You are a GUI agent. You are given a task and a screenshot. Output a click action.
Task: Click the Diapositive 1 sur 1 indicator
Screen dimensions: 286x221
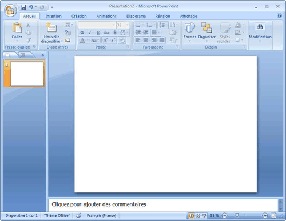(x=21, y=215)
